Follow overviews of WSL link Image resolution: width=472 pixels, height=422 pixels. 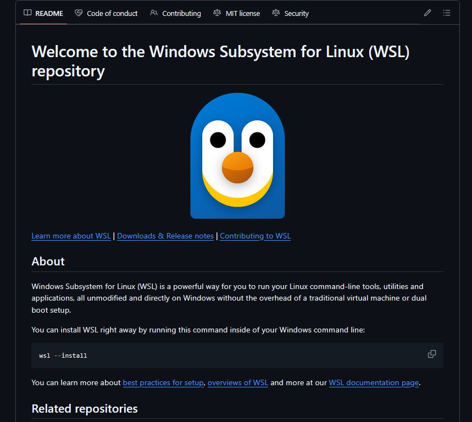point(238,382)
